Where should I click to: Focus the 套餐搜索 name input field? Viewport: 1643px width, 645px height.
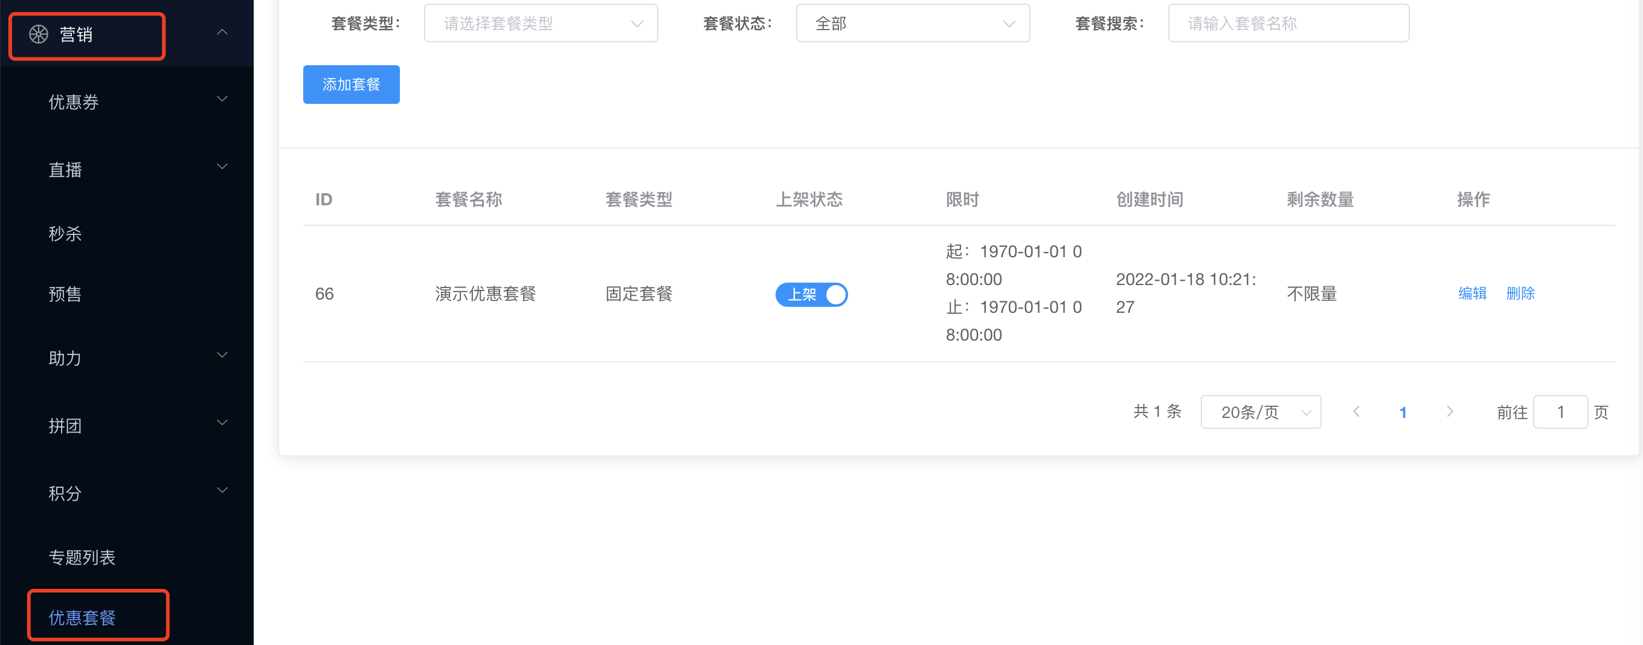pos(1288,24)
